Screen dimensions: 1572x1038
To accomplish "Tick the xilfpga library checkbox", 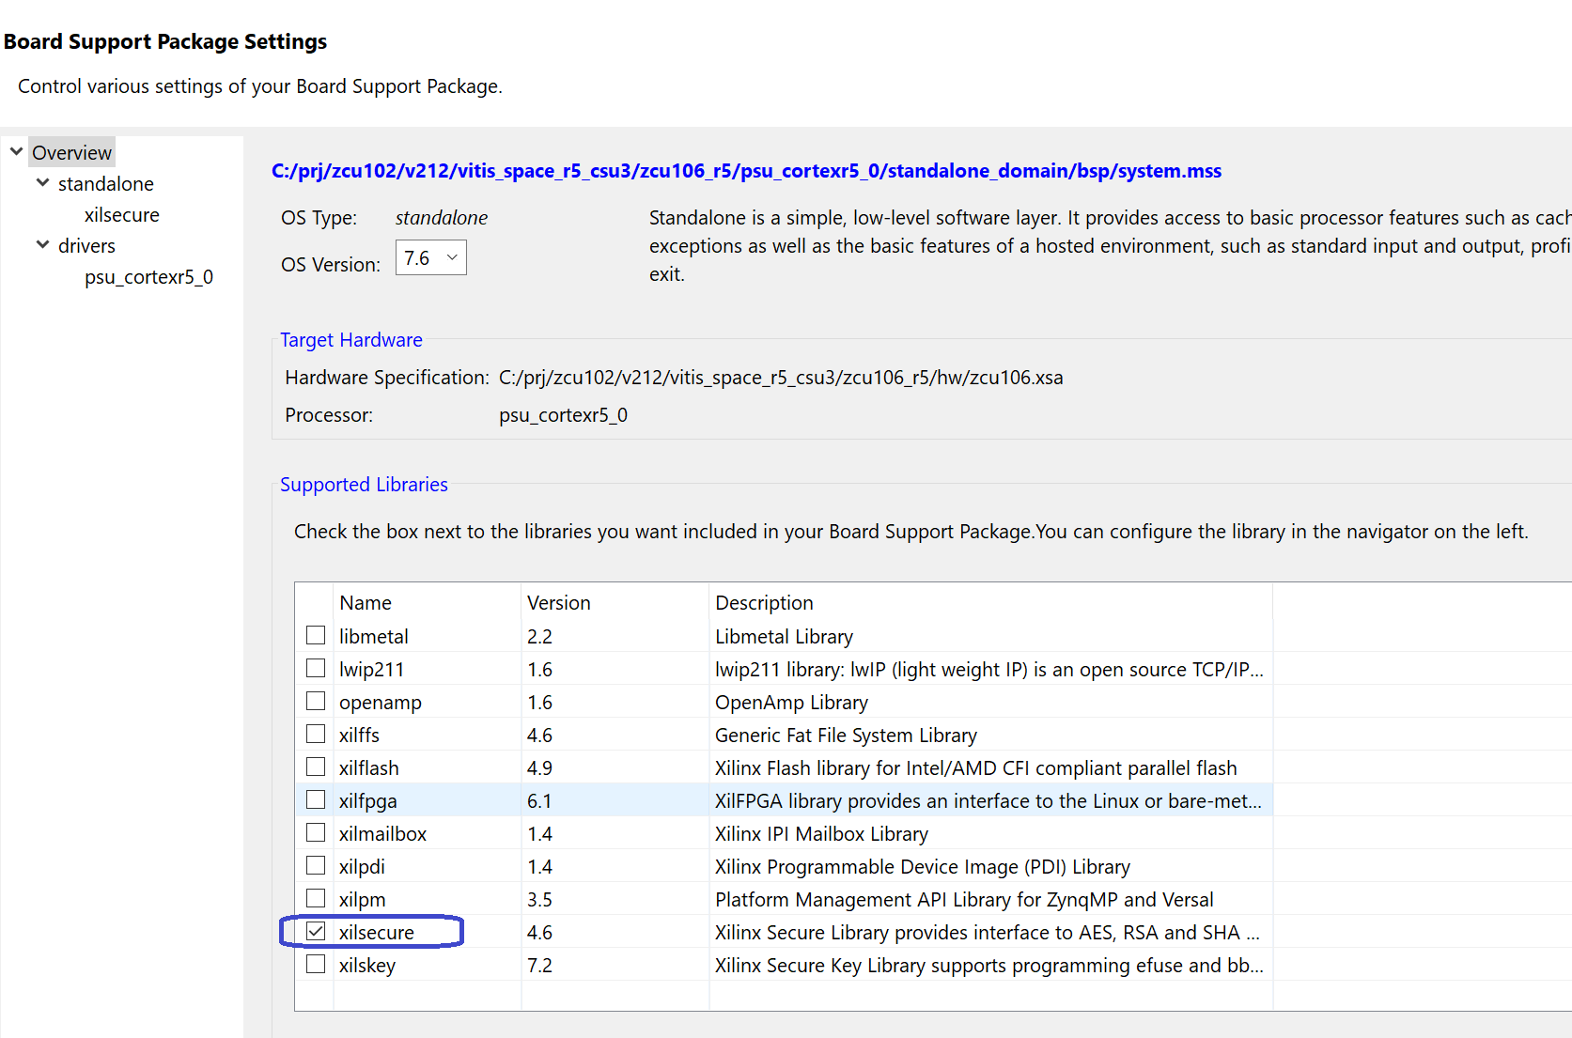I will click(316, 800).
